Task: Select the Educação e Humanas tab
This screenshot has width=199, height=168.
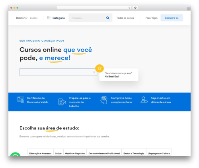Action: 40,152
